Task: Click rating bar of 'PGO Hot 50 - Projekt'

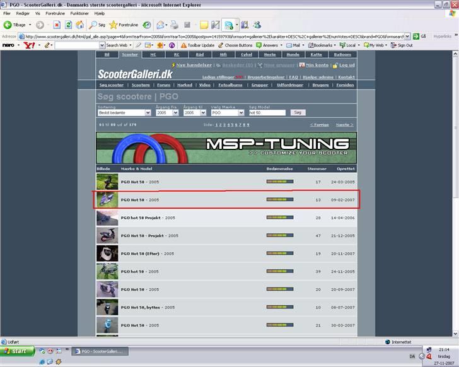Action: (x=280, y=235)
